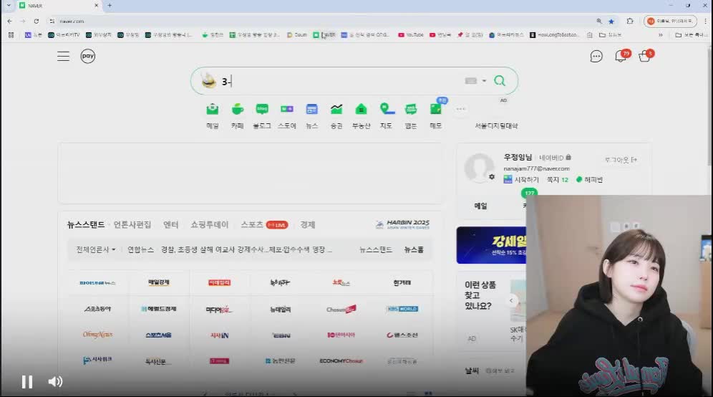Image resolution: width=713 pixels, height=397 pixels.
Task: Open the Chrome apps grid in bookmarks bar
Action: tap(11, 34)
